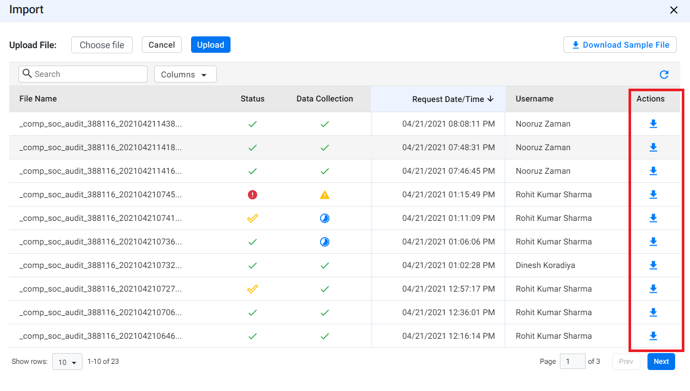
Task: Click the date 04/21/2021 07:48:31 PM
Action: click(449, 148)
